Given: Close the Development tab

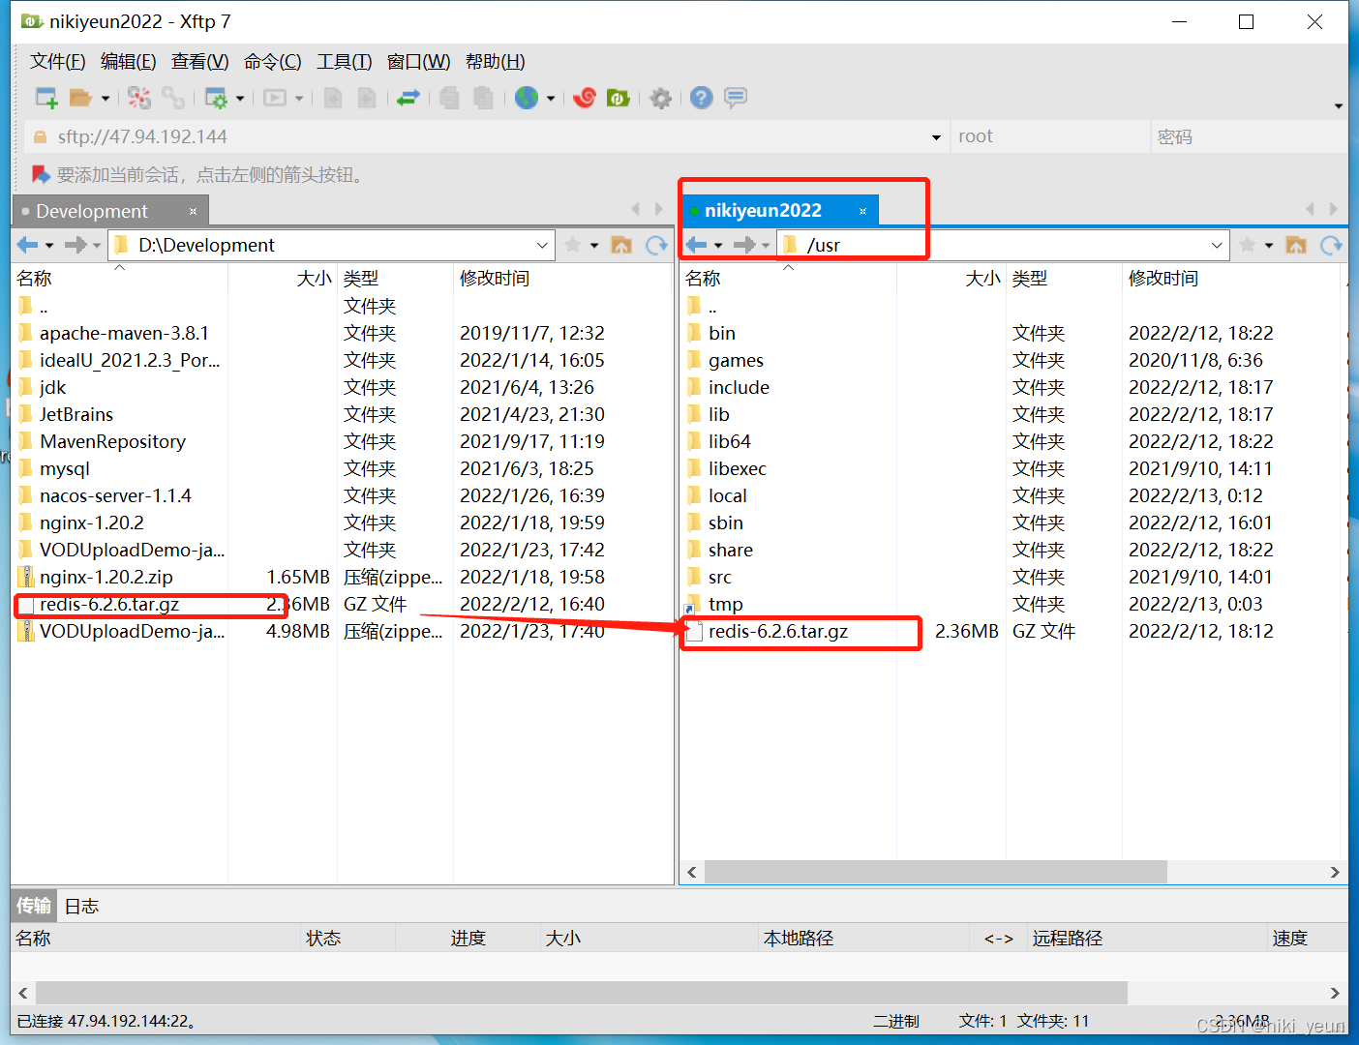Looking at the screenshot, I should (x=193, y=211).
